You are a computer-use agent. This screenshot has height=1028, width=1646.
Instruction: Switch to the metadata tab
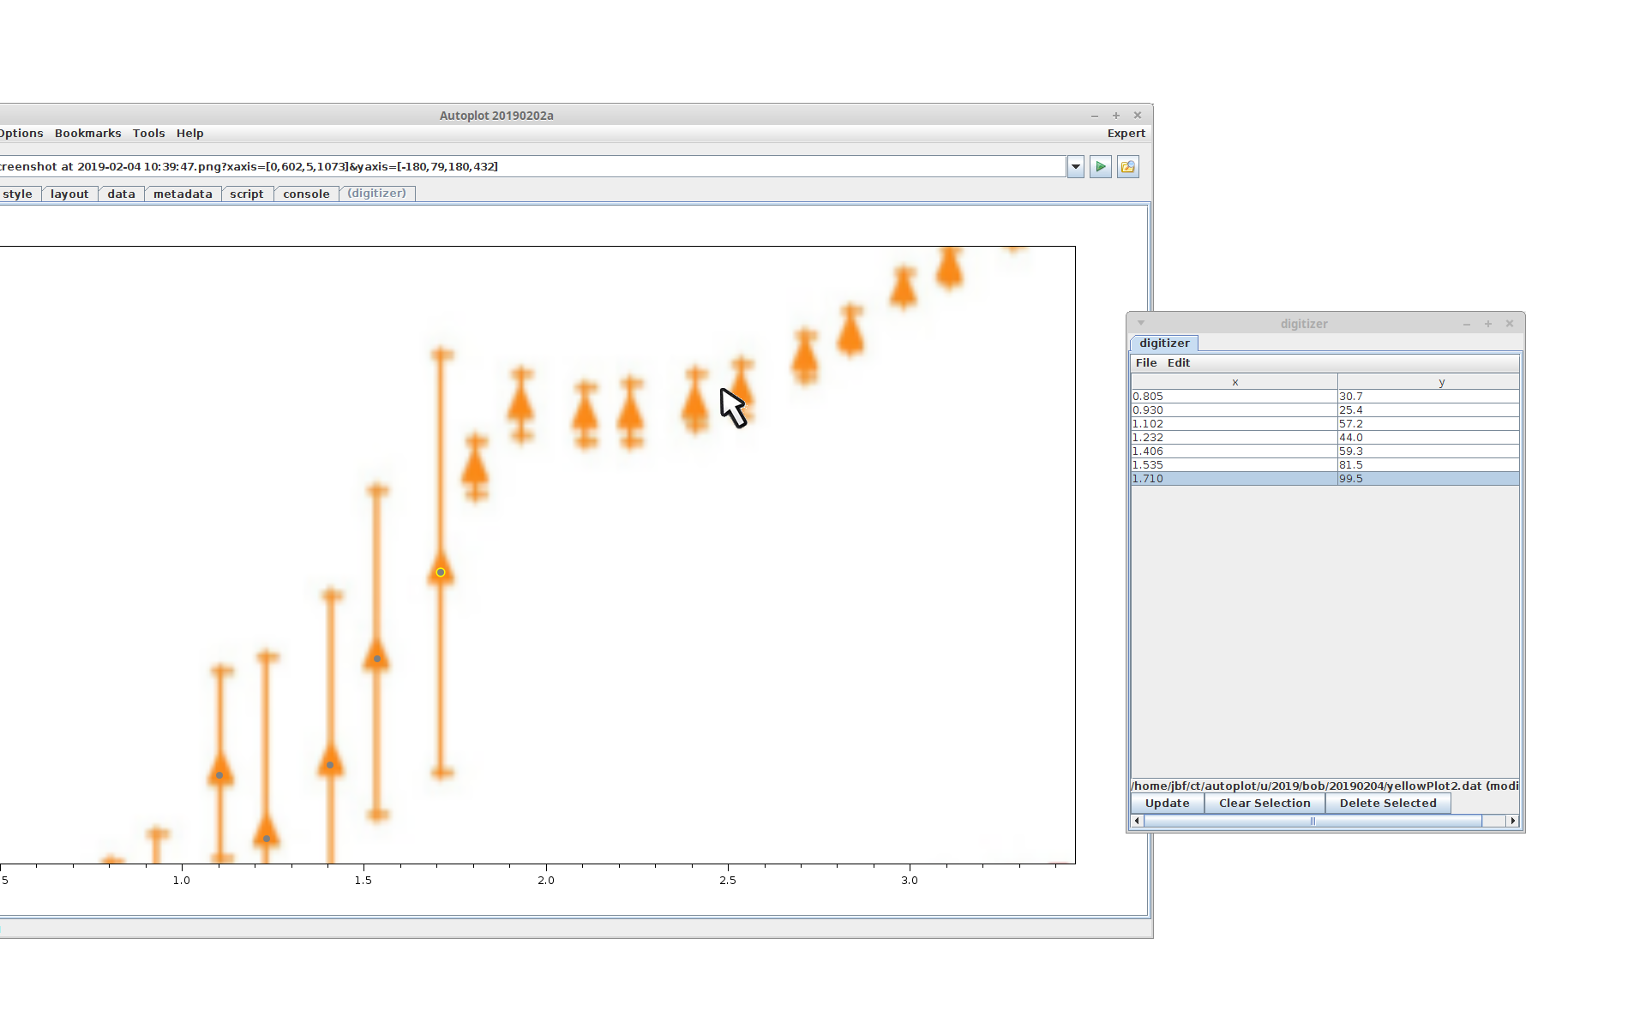(x=183, y=194)
